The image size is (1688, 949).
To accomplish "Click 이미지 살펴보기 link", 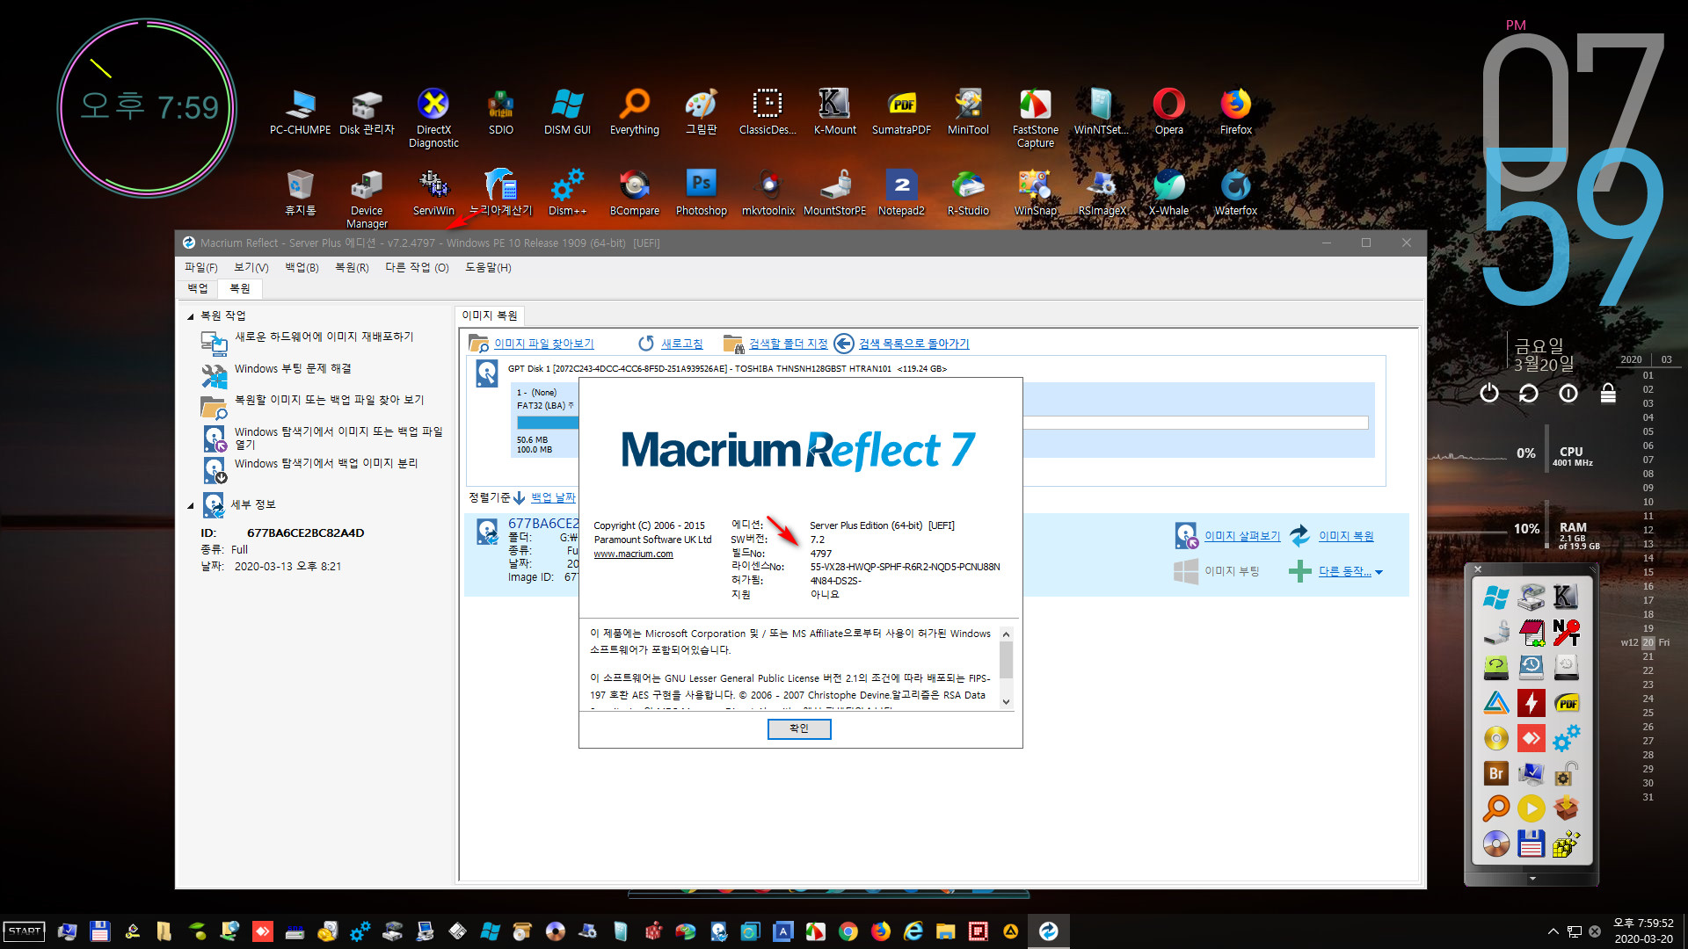I will (x=1241, y=536).
